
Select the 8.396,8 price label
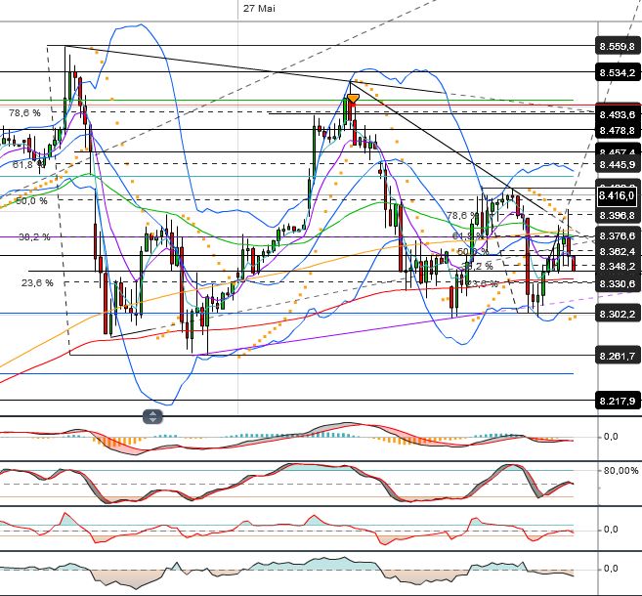point(618,215)
